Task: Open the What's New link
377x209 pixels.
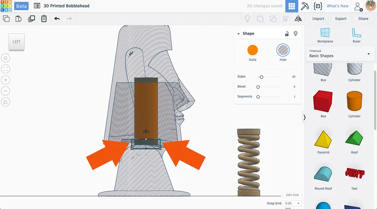Action: coord(337,6)
